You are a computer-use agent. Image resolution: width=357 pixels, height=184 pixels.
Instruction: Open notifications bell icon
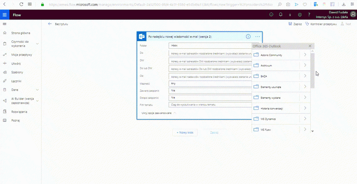coord(281,15)
